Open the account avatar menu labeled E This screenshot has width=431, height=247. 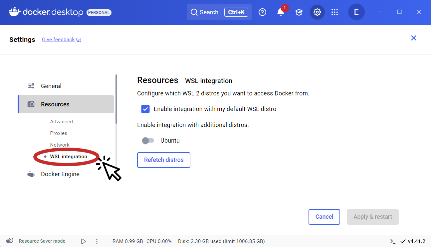click(x=356, y=12)
